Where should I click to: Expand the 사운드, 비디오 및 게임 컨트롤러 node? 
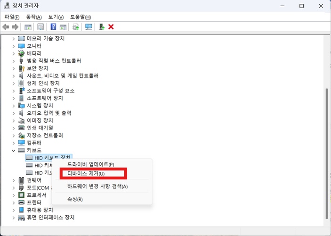(x=14, y=76)
